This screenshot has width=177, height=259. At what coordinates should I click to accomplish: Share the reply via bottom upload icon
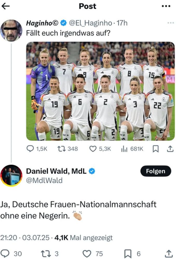point(169,254)
